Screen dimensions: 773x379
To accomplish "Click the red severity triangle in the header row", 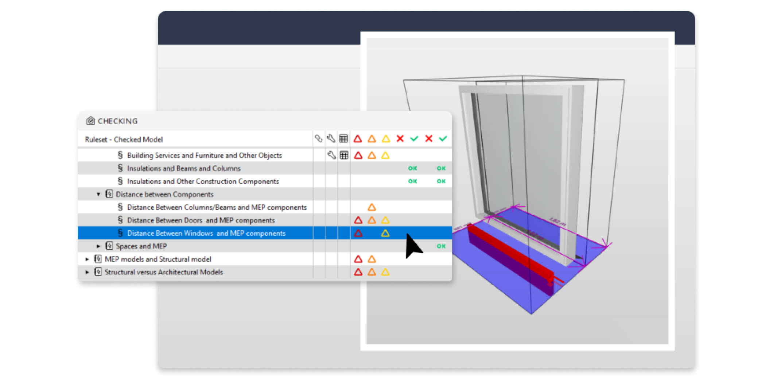I will click(x=358, y=138).
